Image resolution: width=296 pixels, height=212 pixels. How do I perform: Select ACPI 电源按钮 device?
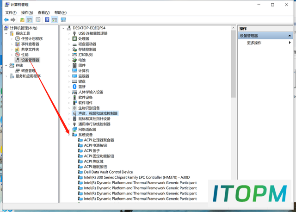click(95, 145)
